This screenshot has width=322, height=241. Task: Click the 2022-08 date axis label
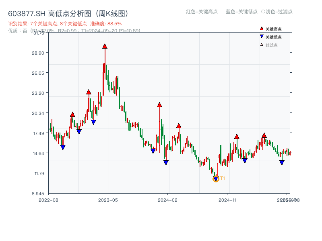tap(48, 200)
